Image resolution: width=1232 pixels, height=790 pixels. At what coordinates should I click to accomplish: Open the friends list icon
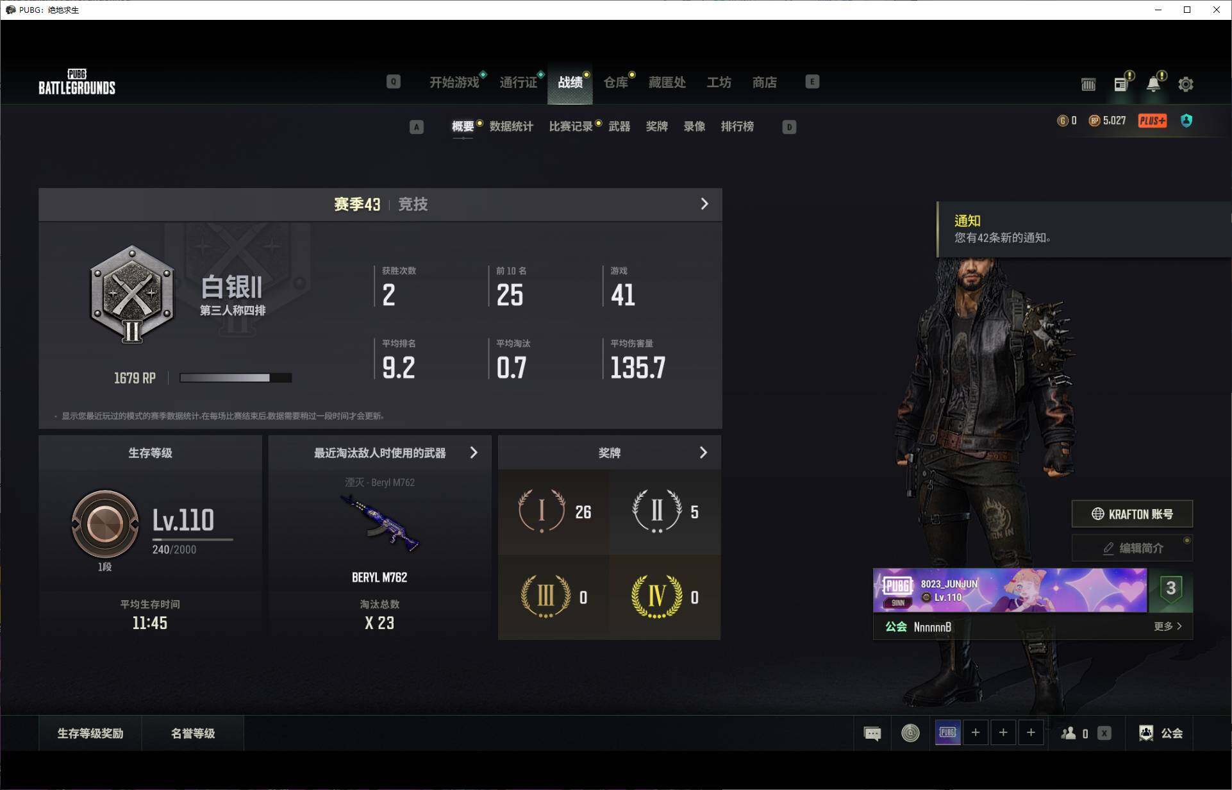pos(1069,733)
